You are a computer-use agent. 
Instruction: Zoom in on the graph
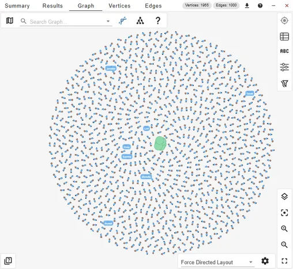coord(284,229)
